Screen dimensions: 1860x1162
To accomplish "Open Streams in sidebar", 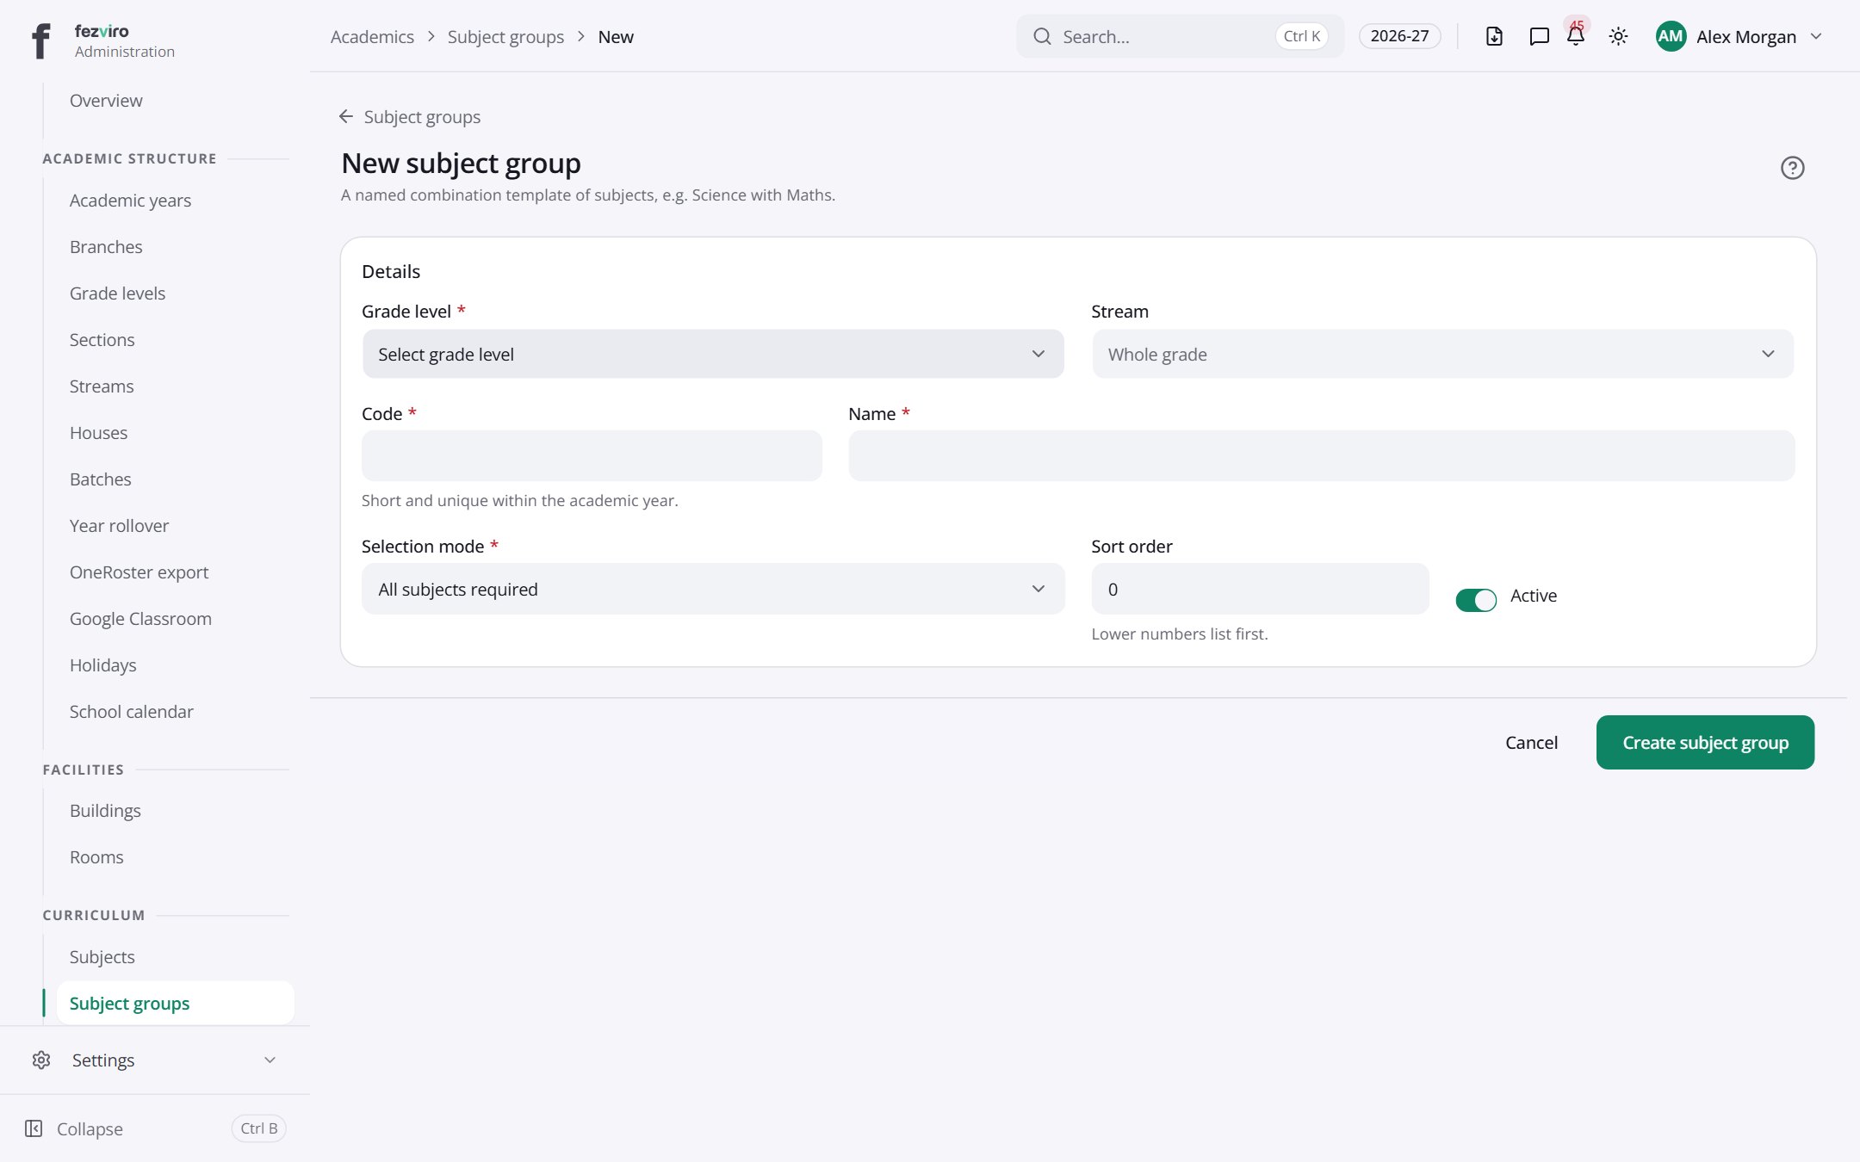I will click(102, 386).
